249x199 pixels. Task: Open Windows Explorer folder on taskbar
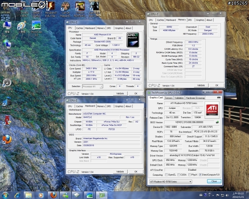tap(28, 195)
